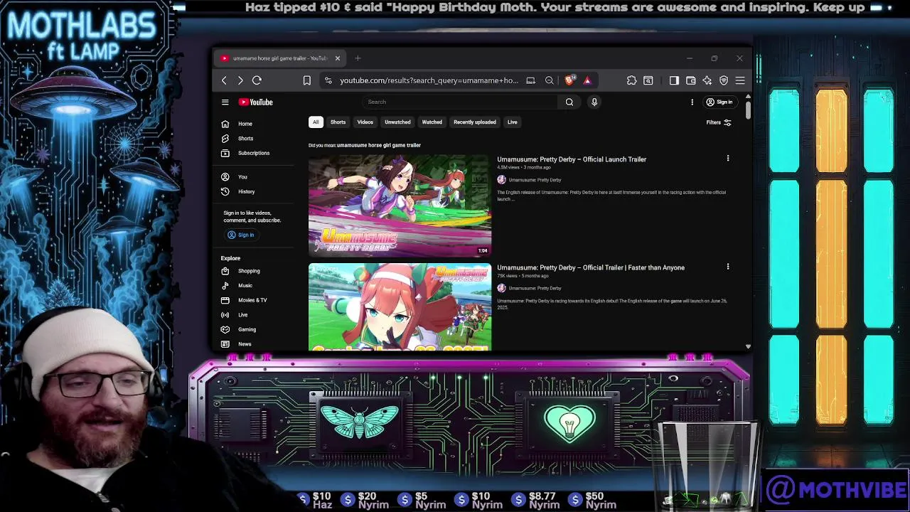
Task: Collapse the YouTube guide hamburger menu
Action: (x=225, y=102)
